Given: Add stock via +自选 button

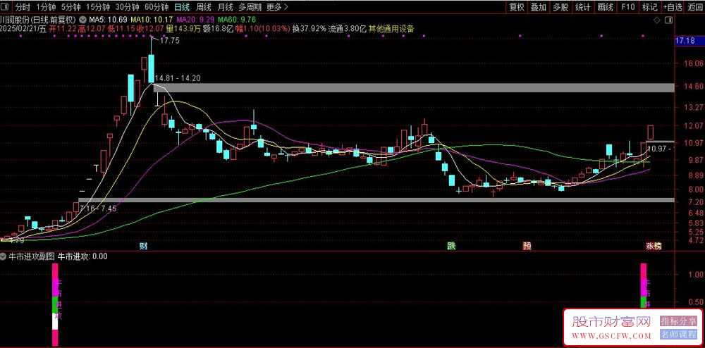Looking at the screenshot, I should tap(672, 7).
